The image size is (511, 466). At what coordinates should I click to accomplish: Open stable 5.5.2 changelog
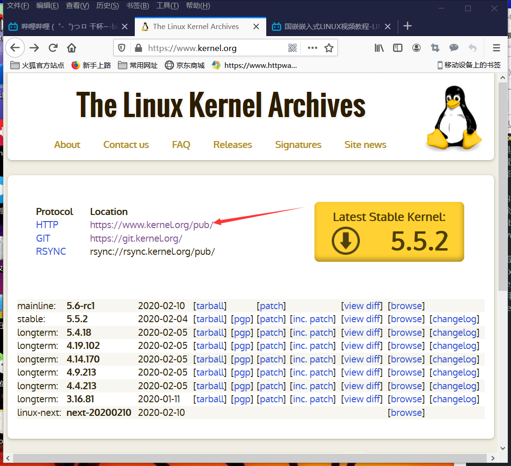[454, 319]
